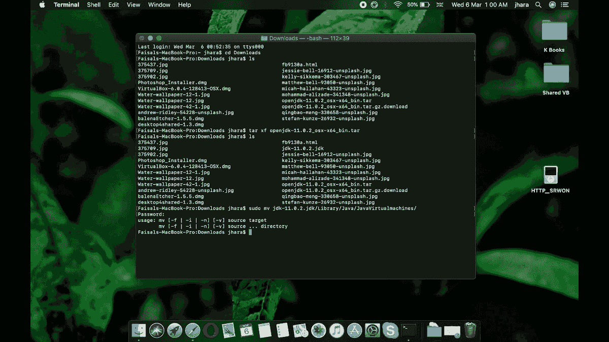This screenshot has width=609, height=342.
Task: Click jdk-11.0.2.jdk in the listing
Action: [x=302, y=148]
